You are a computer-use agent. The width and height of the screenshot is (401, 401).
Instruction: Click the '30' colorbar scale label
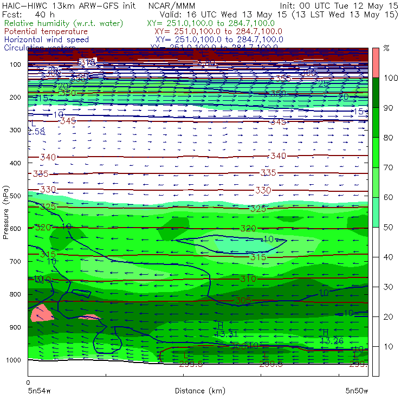pos(388,287)
